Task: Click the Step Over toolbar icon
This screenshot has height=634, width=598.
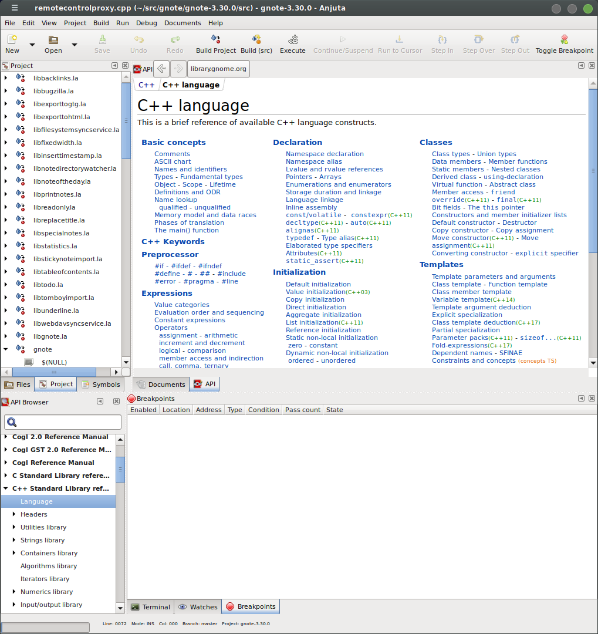Action: coord(479,39)
